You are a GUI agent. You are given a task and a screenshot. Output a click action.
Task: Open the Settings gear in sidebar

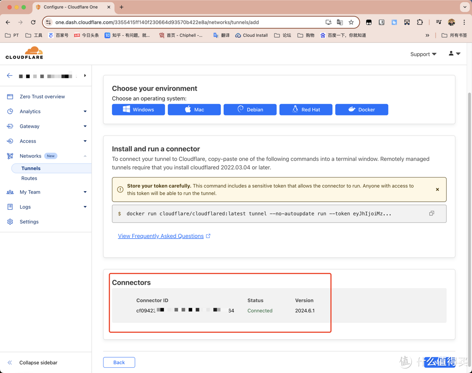point(10,222)
